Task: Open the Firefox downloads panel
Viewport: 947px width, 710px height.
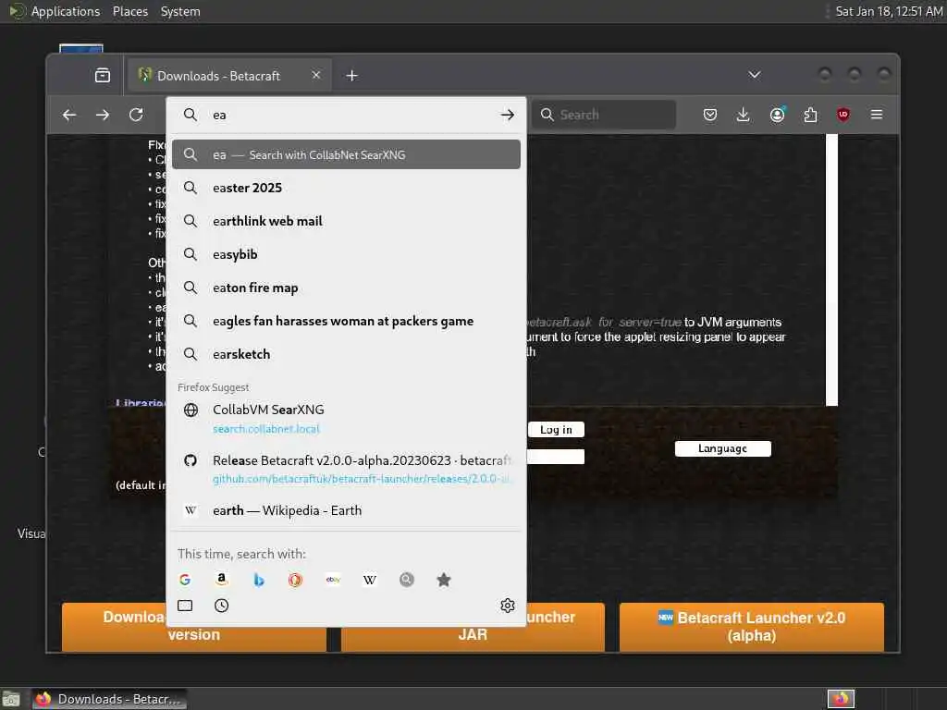Action: coord(744,115)
